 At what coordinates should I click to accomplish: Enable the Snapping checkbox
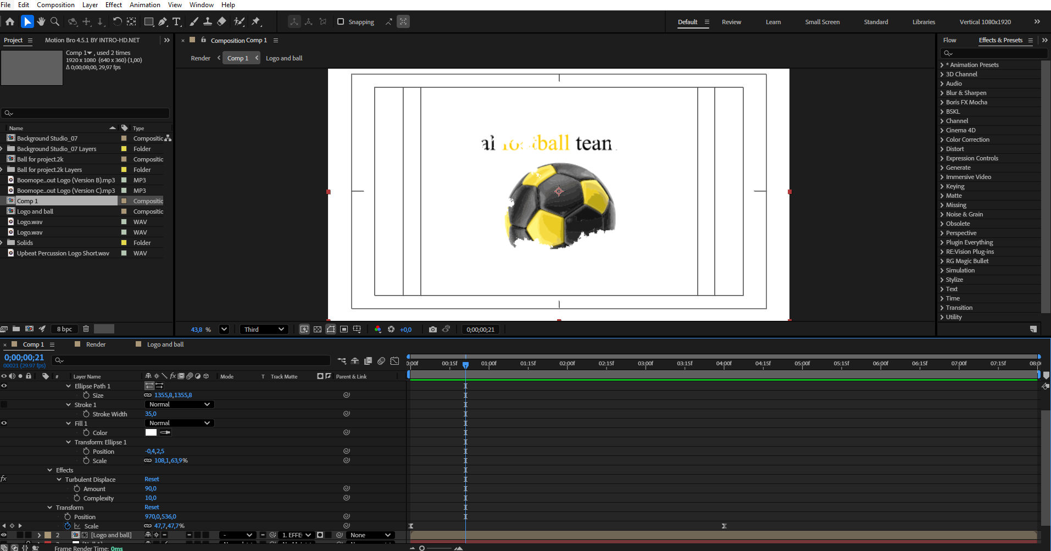click(x=341, y=22)
